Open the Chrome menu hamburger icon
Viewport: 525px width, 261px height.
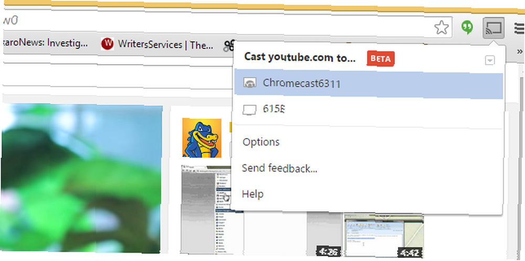pyautogui.click(x=519, y=29)
